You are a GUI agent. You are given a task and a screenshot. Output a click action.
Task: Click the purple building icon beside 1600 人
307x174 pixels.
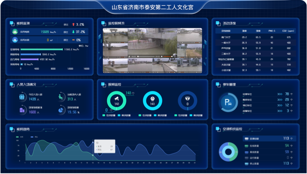click(x=22, y=110)
